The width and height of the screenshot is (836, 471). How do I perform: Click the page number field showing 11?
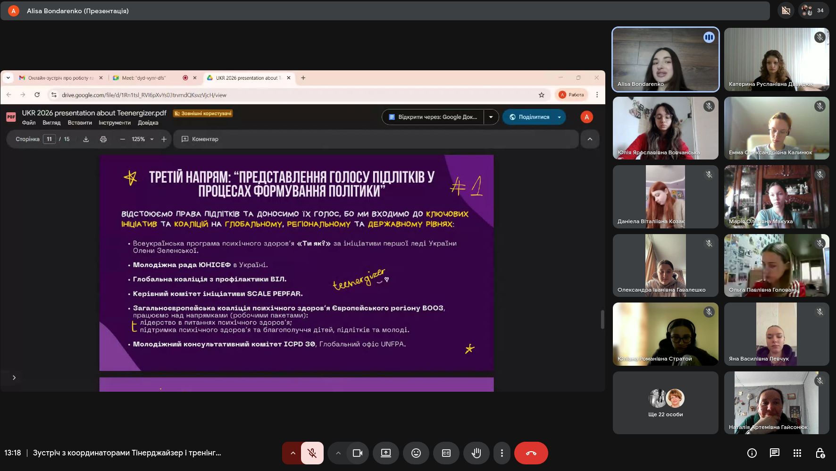point(49,139)
